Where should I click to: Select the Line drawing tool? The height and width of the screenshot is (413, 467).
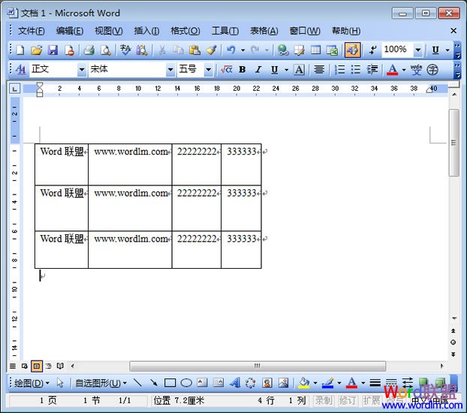(x=137, y=382)
